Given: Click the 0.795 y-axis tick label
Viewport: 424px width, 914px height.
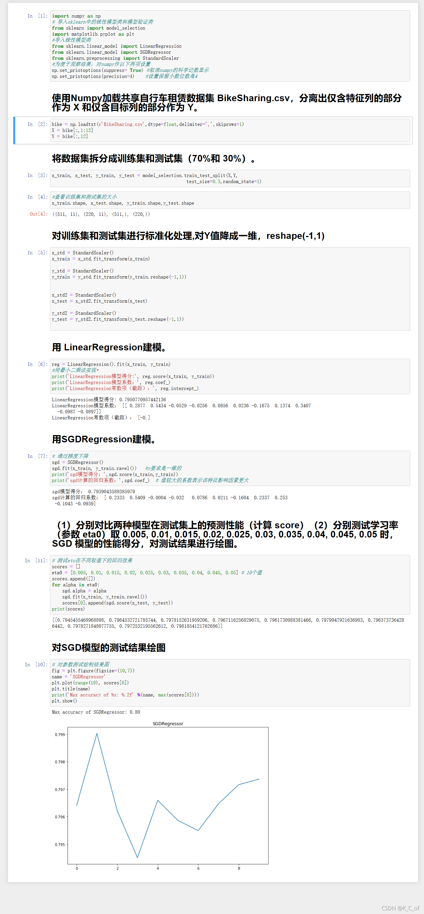Looking at the screenshot, I should (x=60, y=844).
